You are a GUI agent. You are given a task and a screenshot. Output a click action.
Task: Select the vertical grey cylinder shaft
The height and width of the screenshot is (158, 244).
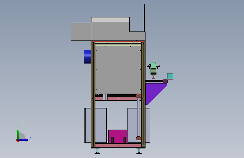(138, 117)
